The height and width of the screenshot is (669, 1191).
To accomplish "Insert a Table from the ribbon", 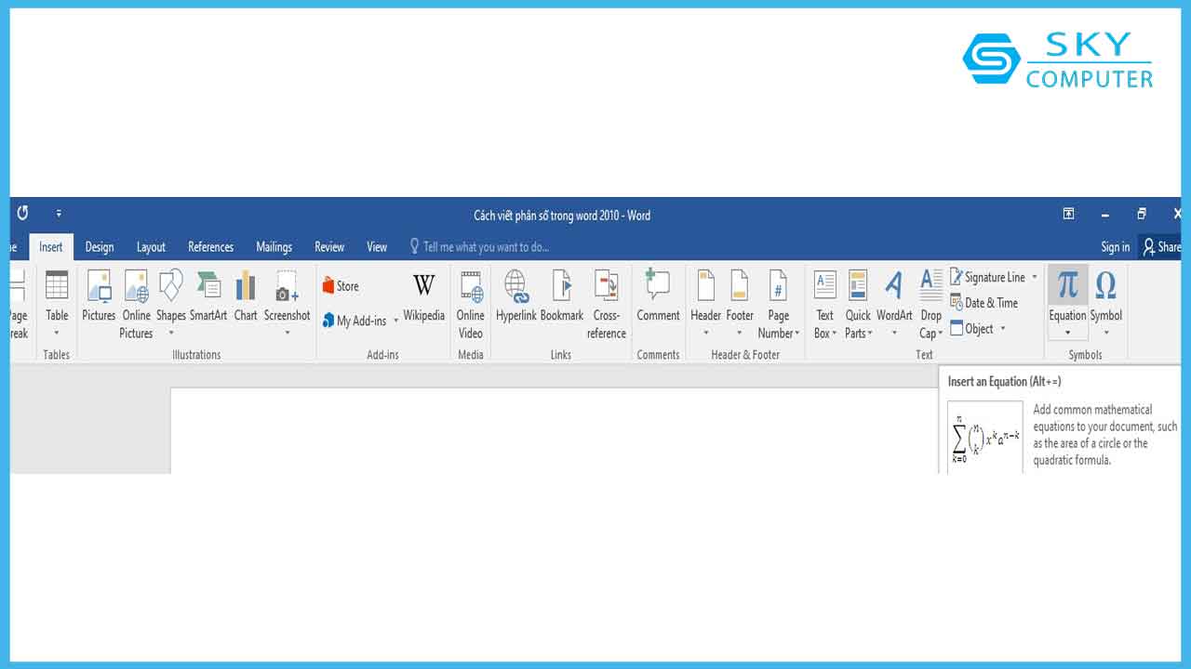I will [x=57, y=305].
